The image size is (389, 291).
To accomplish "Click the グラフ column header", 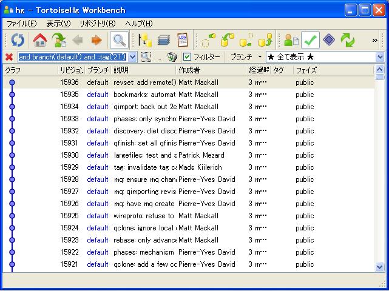I will (30, 70).
